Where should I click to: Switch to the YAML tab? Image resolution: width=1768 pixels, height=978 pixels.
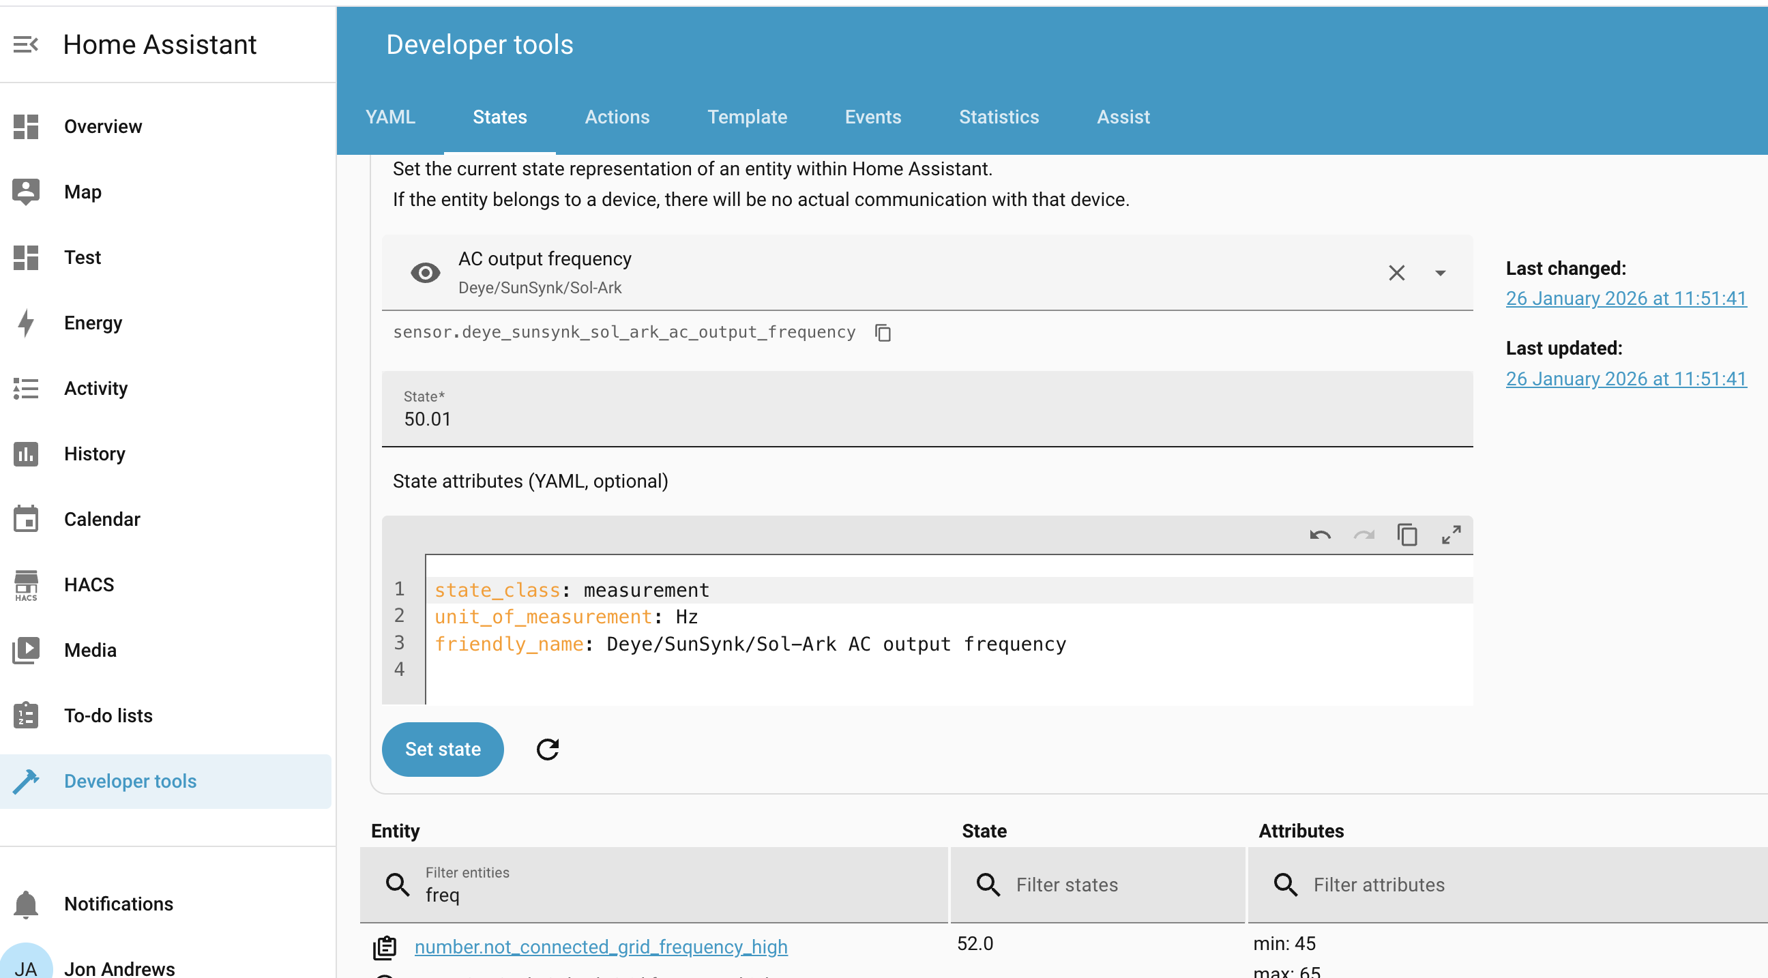pyautogui.click(x=390, y=117)
